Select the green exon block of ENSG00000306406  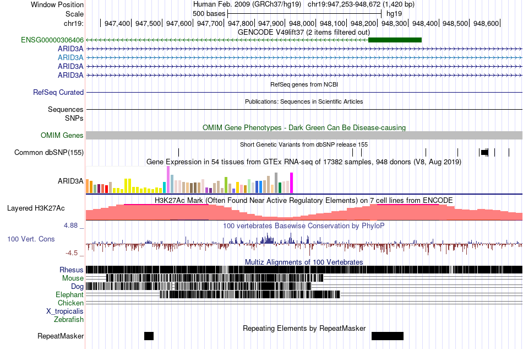point(395,40)
